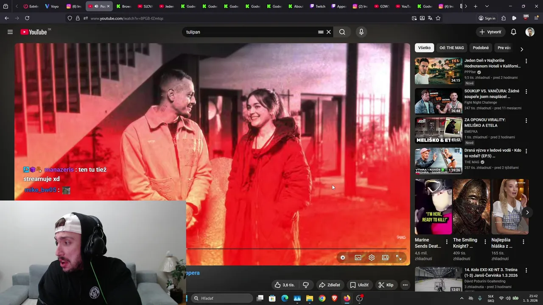
Task: Switch to the Twitch browser tab
Action: (318, 6)
